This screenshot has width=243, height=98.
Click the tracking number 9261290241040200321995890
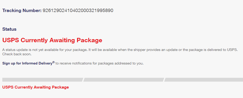pos(78,11)
